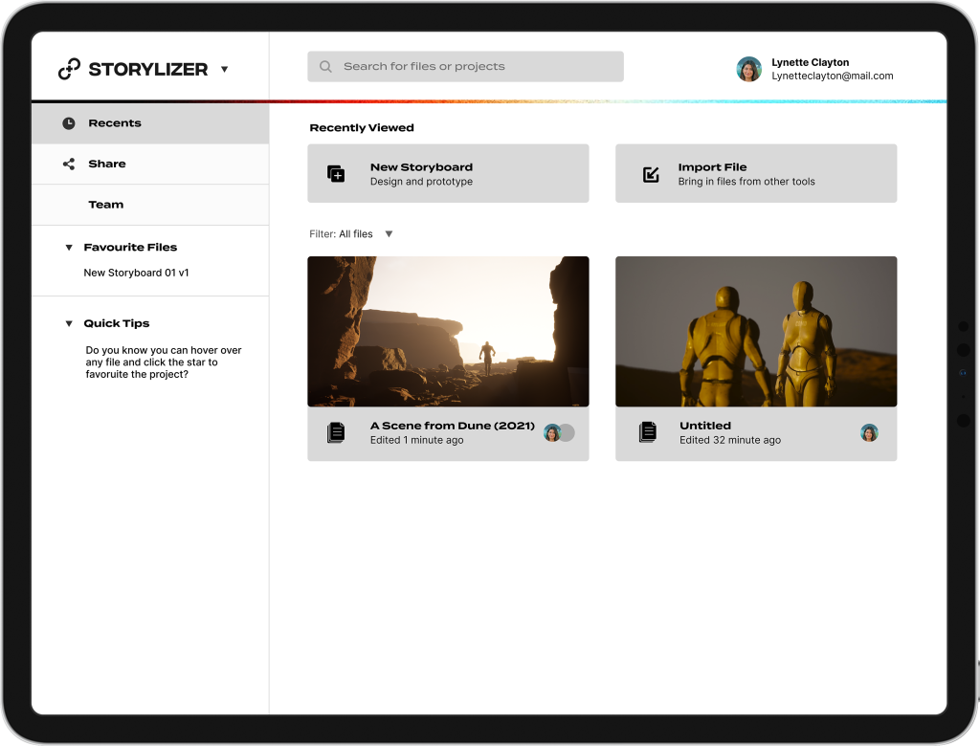980x746 pixels.
Task: Click the filter dropdown triangle
Action: pyautogui.click(x=389, y=233)
